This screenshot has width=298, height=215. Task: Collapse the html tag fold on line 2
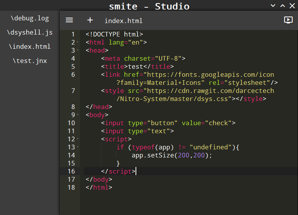[77, 42]
